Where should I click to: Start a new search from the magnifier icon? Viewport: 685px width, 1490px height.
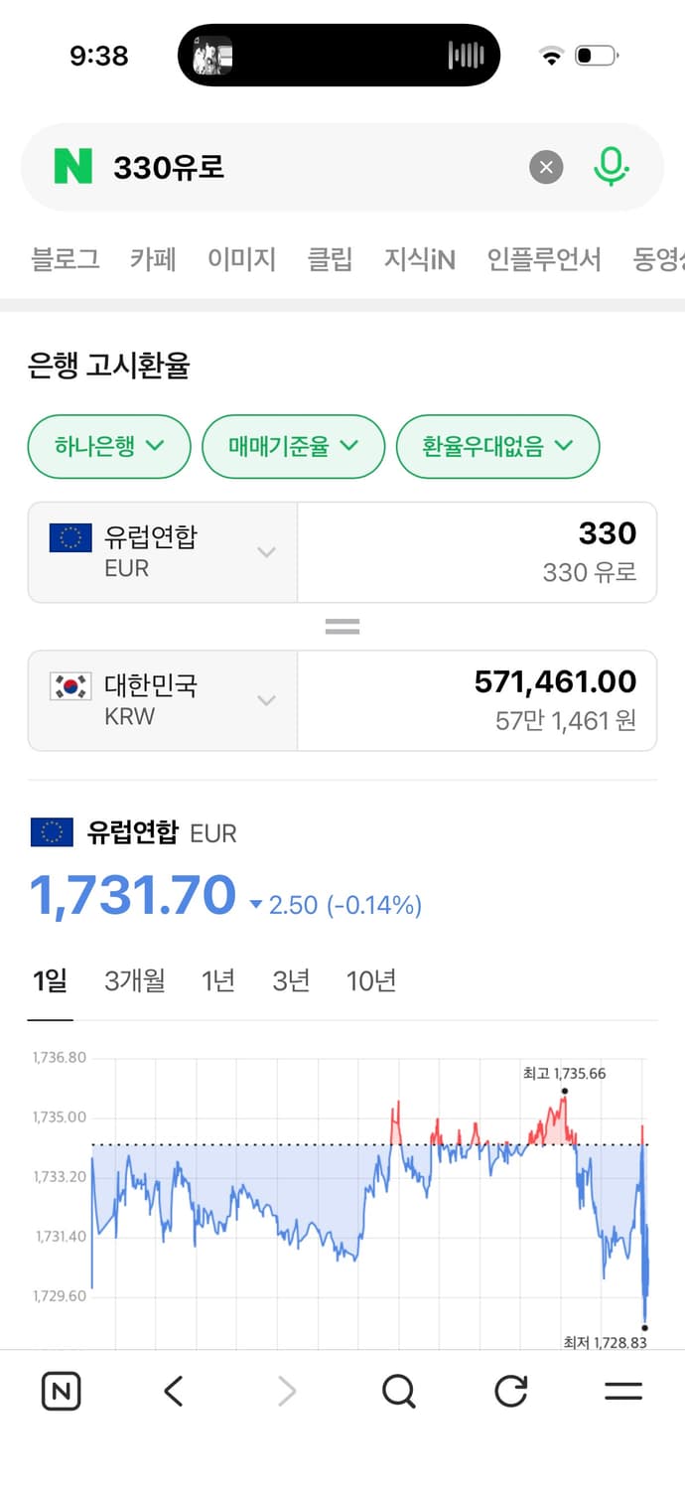click(x=399, y=1391)
